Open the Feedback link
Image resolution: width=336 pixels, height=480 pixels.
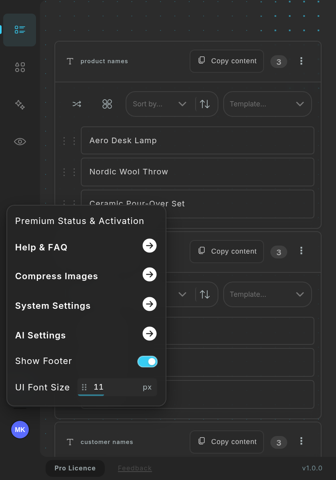(135, 468)
